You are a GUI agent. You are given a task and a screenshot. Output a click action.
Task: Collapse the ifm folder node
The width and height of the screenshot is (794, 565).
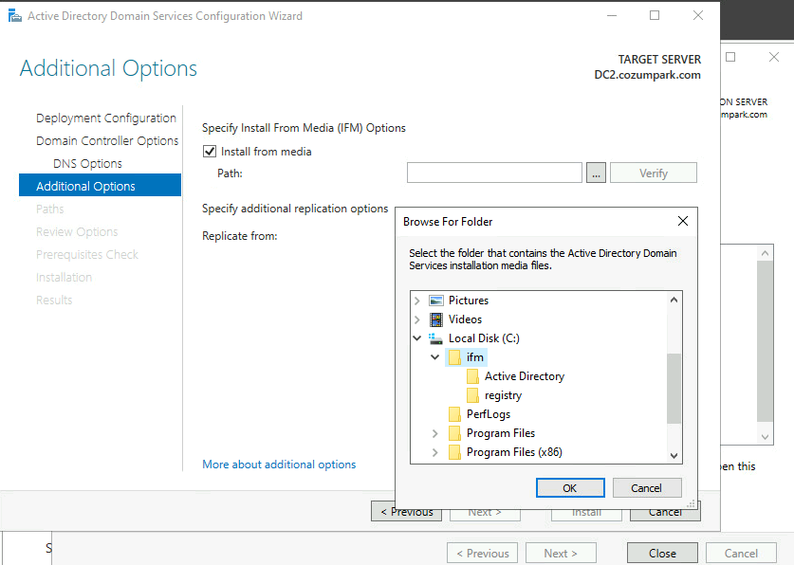point(435,357)
